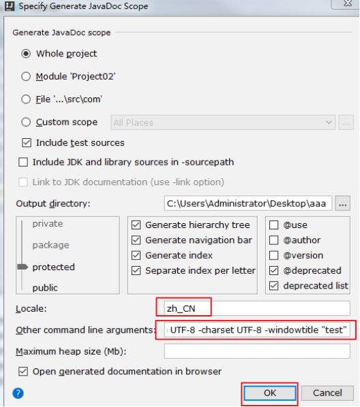Select the Custom scope radio option
Viewport: 360px width, 407px height.
(x=26, y=122)
